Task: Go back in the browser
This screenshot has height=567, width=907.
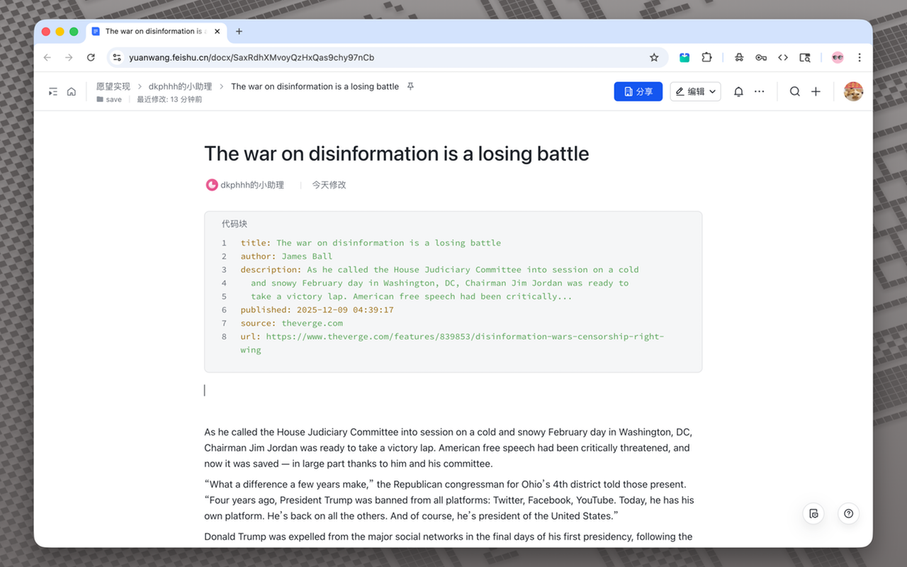Action: tap(47, 57)
